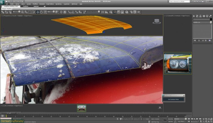Toggle the Angle Snap button

coord(73,12)
